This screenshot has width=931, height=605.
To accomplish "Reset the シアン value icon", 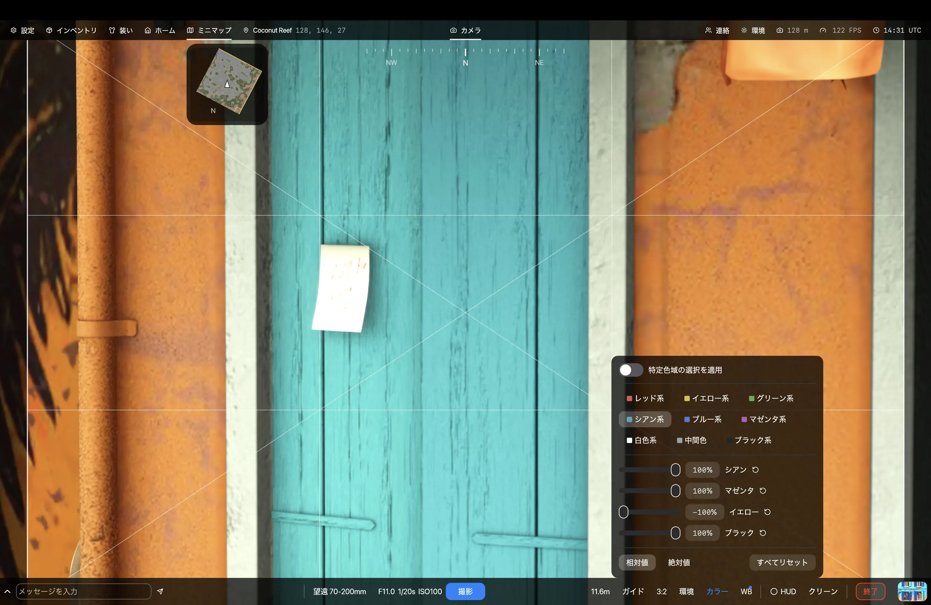I will (x=756, y=469).
